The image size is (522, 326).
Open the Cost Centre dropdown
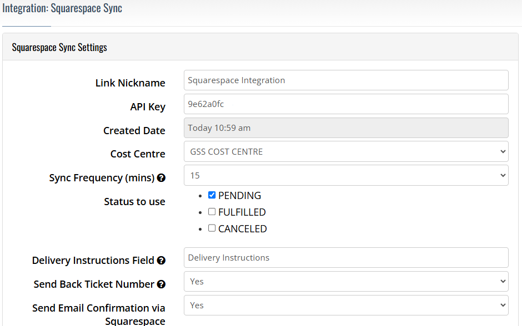346,151
